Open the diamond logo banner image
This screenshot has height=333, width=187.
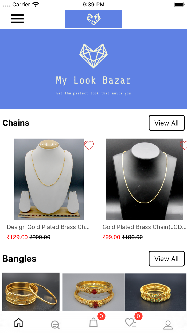click(93, 55)
